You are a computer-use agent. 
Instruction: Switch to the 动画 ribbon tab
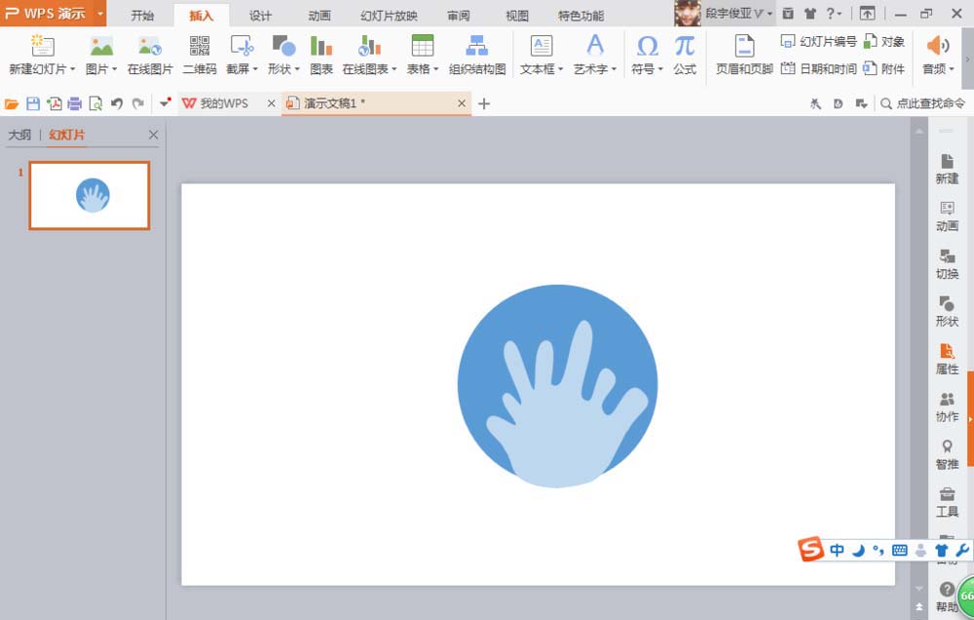point(319,16)
